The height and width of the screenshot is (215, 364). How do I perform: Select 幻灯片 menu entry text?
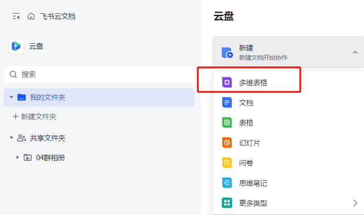tap(249, 143)
